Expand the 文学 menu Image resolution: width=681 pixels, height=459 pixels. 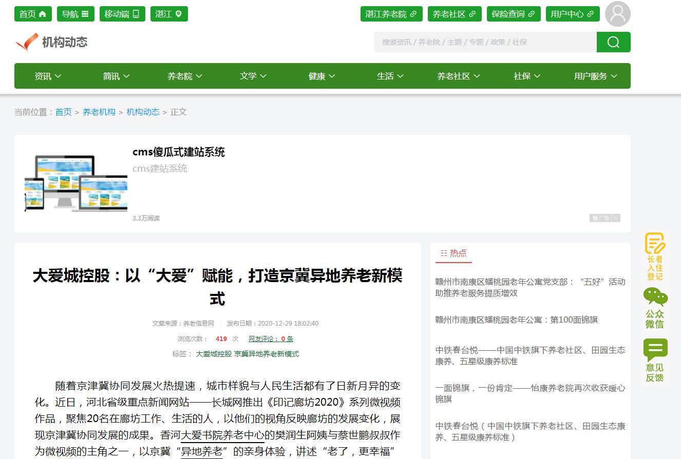pos(254,76)
